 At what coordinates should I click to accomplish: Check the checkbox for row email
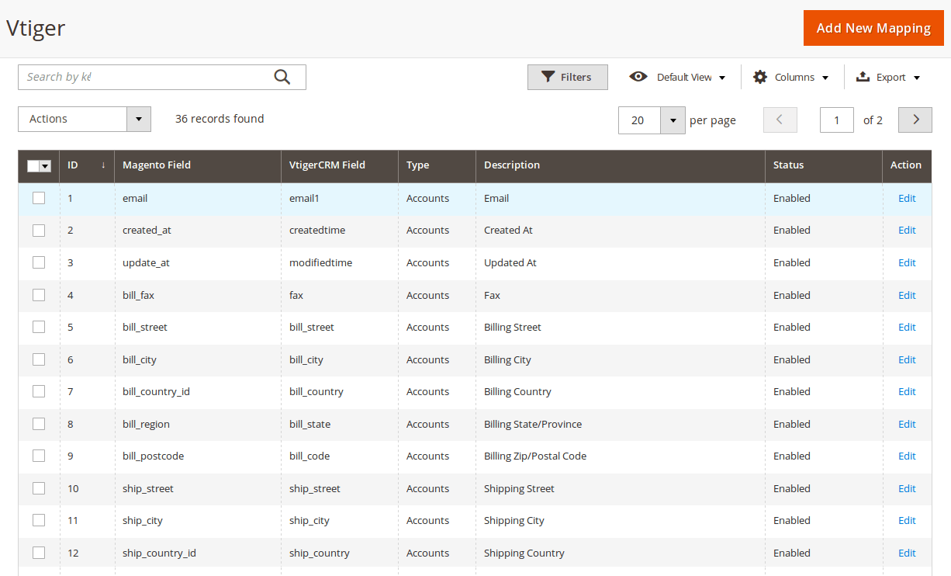(x=39, y=198)
